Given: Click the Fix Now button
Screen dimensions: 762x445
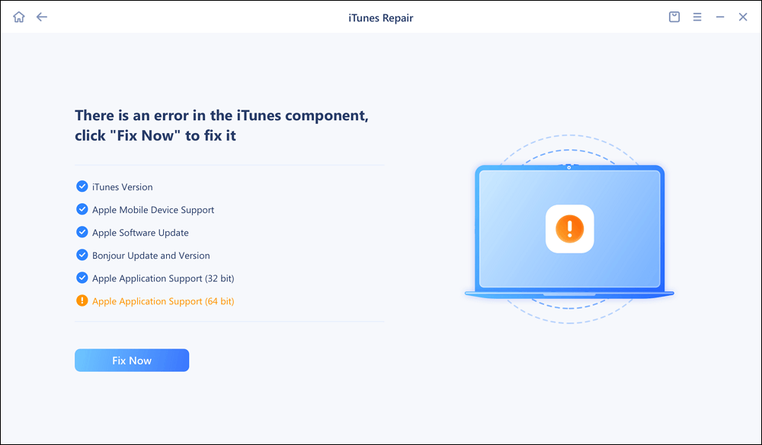Looking at the screenshot, I should click(x=132, y=360).
